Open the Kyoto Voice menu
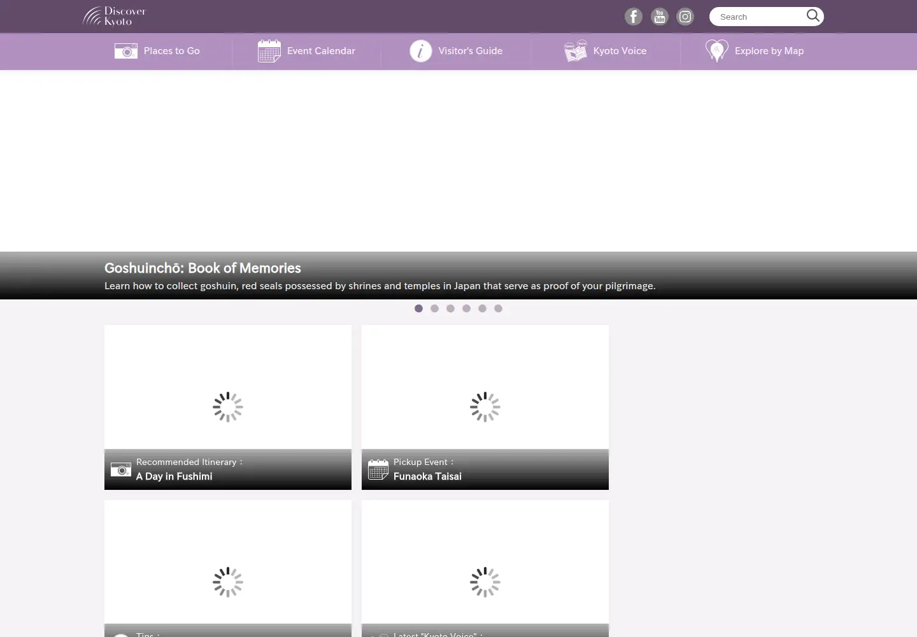The height and width of the screenshot is (637, 917). 606,51
